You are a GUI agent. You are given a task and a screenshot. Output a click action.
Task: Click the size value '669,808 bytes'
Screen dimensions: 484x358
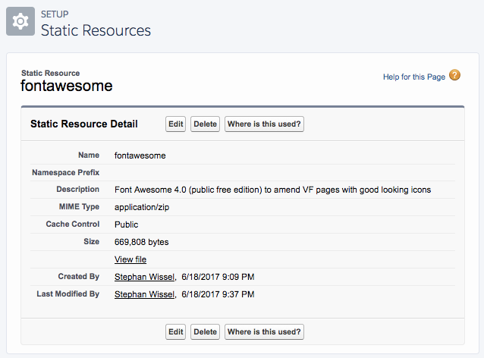coord(141,242)
